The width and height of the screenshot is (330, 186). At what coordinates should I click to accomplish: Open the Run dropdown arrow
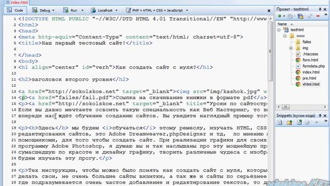[82, 10]
